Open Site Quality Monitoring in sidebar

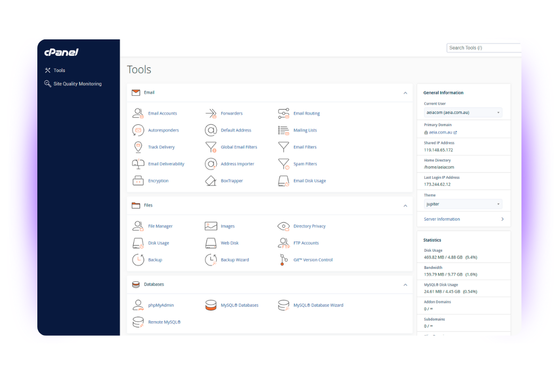click(x=77, y=84)
